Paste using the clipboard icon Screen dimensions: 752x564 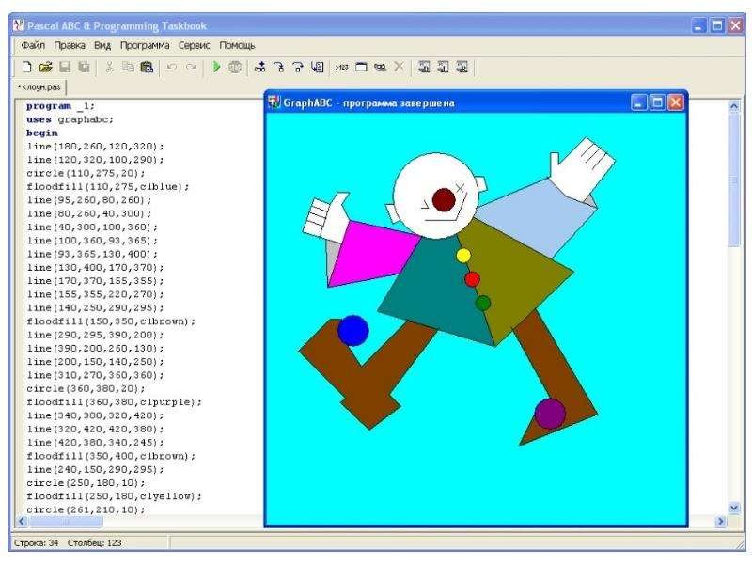(x=147, y=67)
